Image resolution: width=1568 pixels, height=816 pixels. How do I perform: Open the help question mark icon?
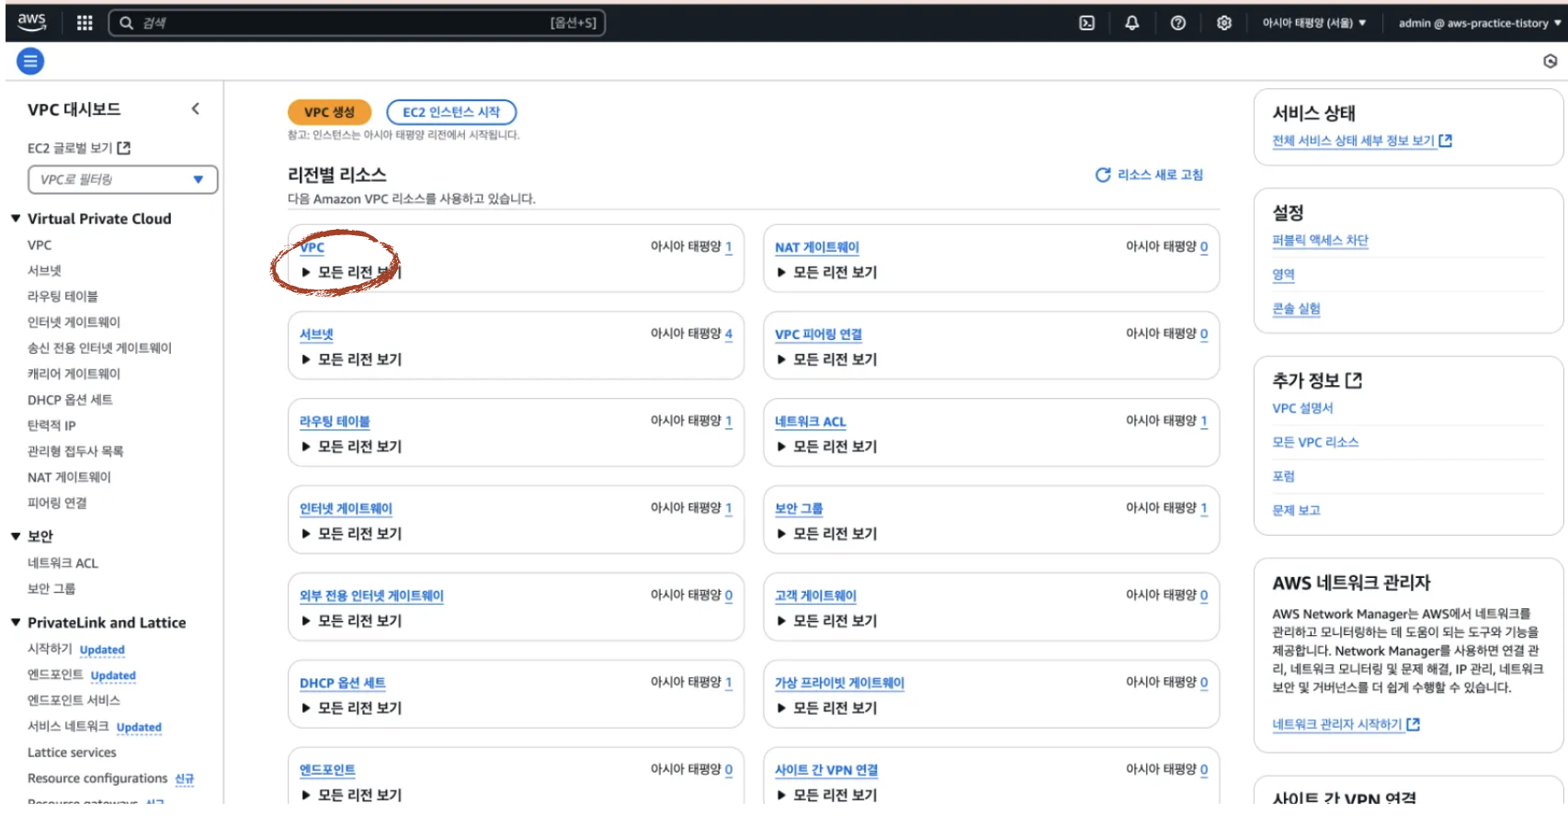(1178, 23)
